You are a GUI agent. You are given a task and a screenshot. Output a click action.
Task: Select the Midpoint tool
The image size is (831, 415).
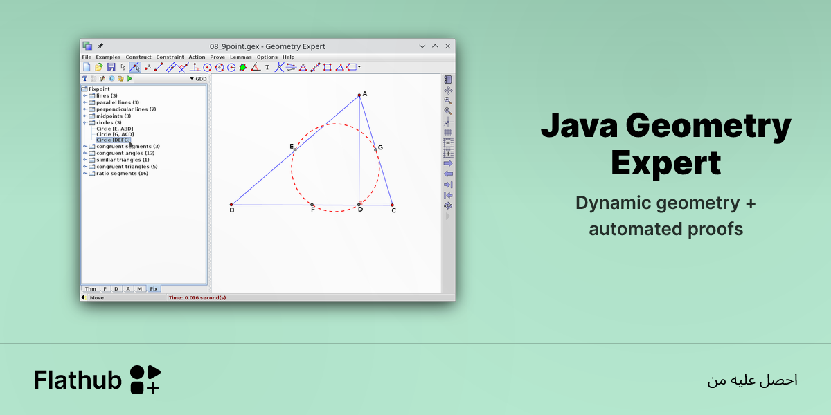315,67
